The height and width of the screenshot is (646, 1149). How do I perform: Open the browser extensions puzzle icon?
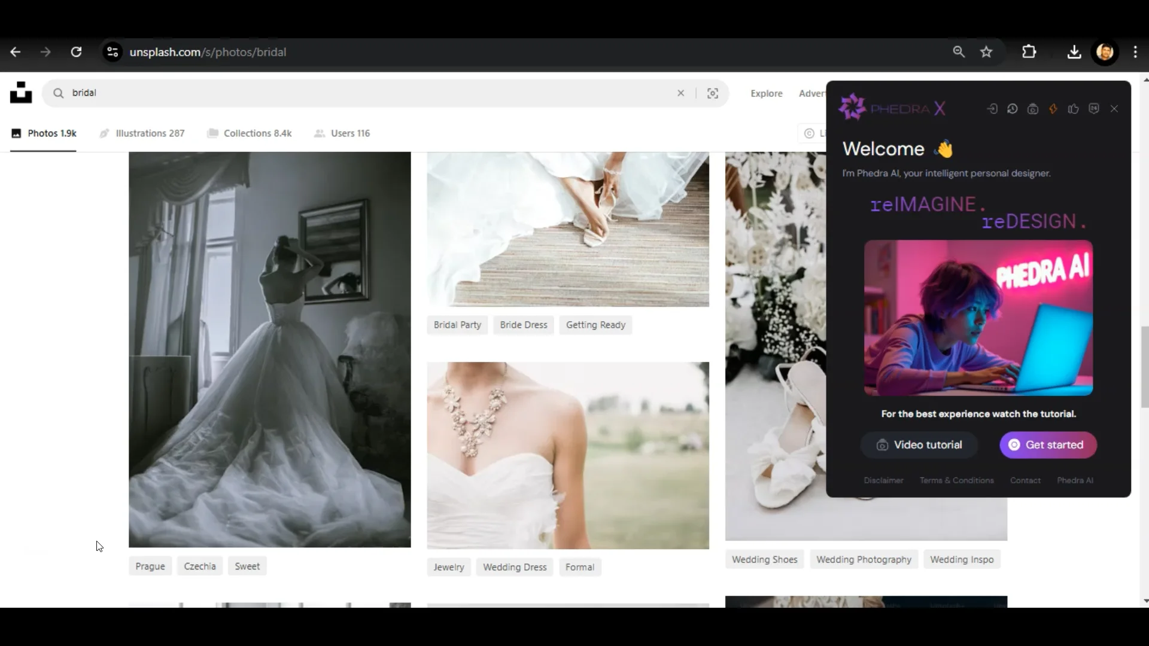(1029, 52)
